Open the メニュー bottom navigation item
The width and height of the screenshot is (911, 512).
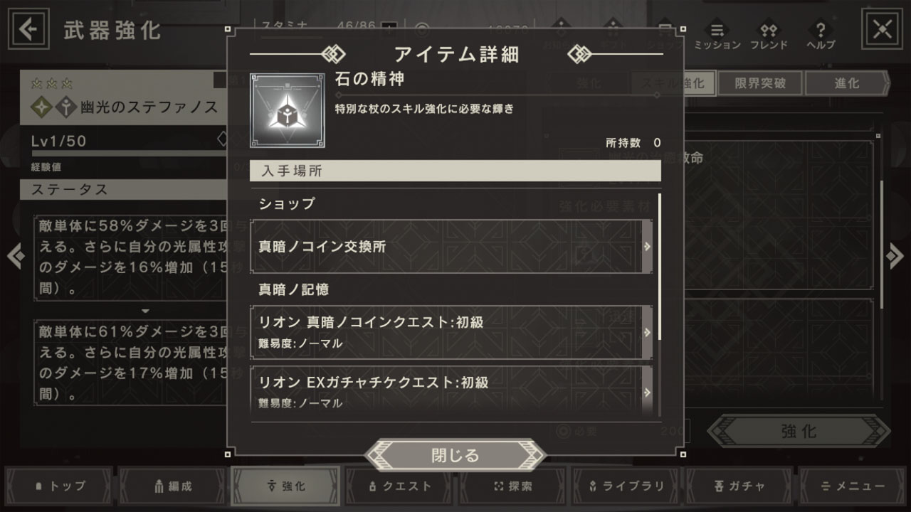pyautogui.click(x=852, y=486)
